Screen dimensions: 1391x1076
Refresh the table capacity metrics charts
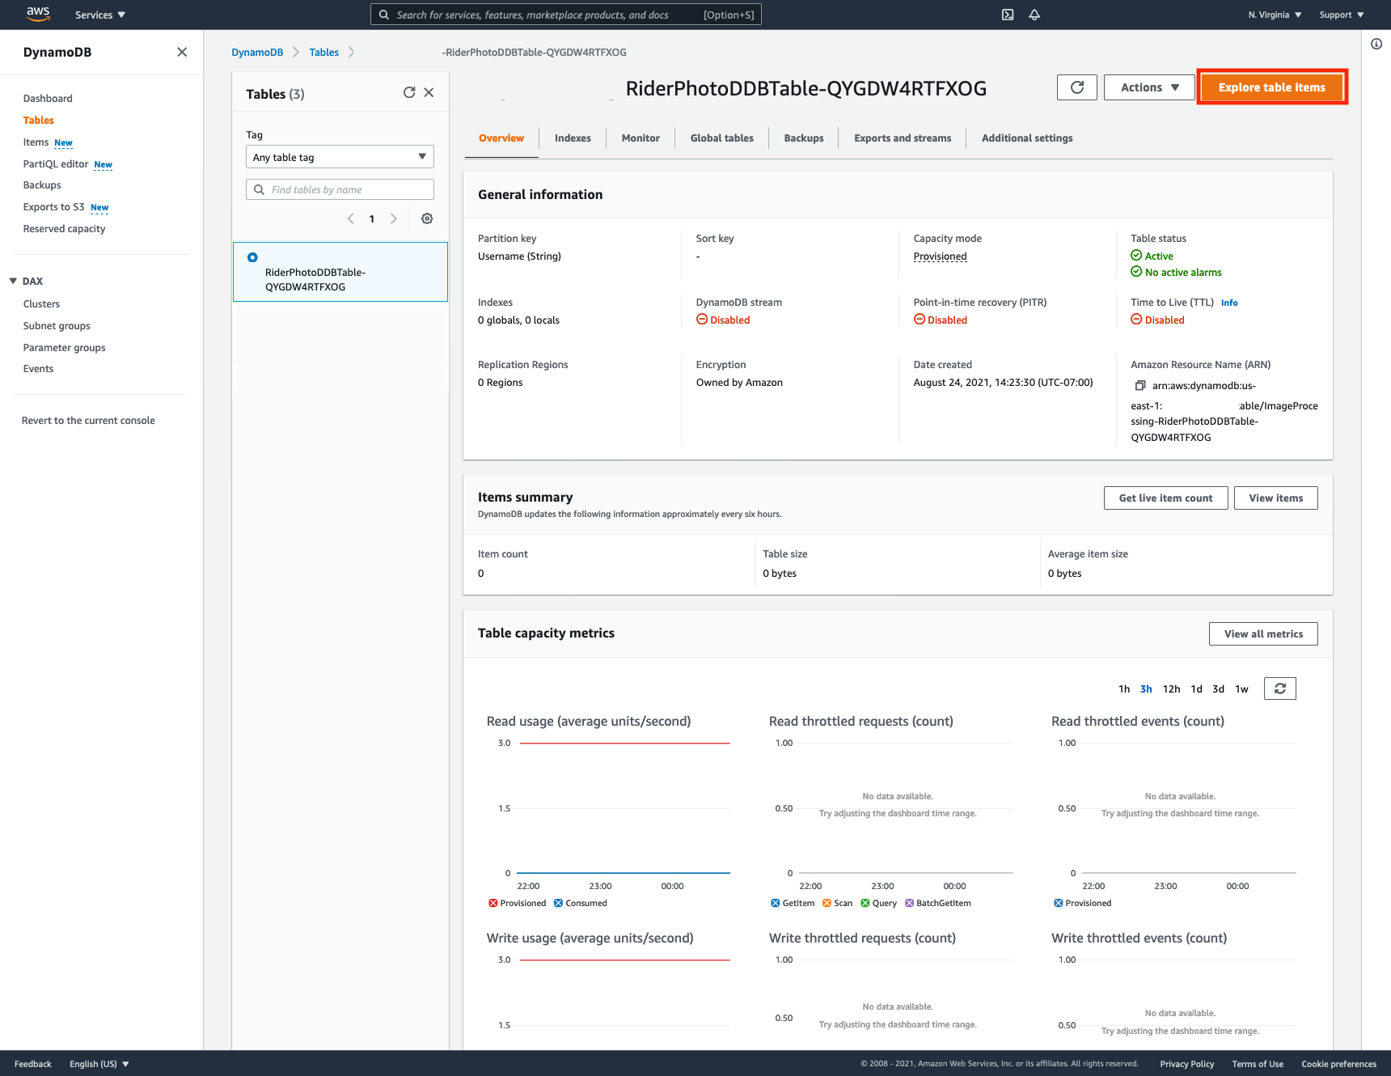pos(1280,688)
